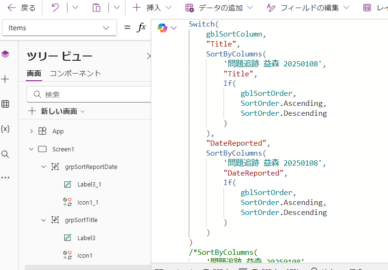Click the 検索 search box
Viewport: 388px width, 270px height.
pyautogui.click(x=89, y=94)
